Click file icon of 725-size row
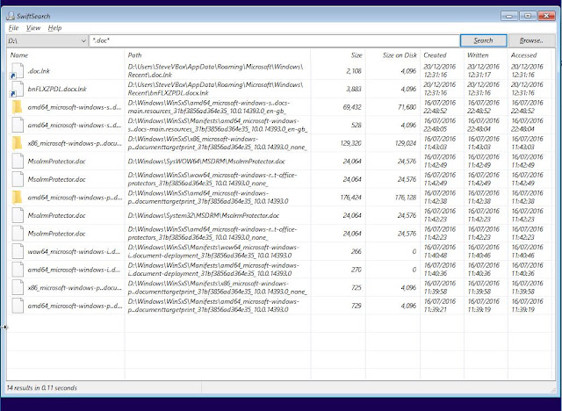Viewport: 562px width, 411px height. click(18, 288)
